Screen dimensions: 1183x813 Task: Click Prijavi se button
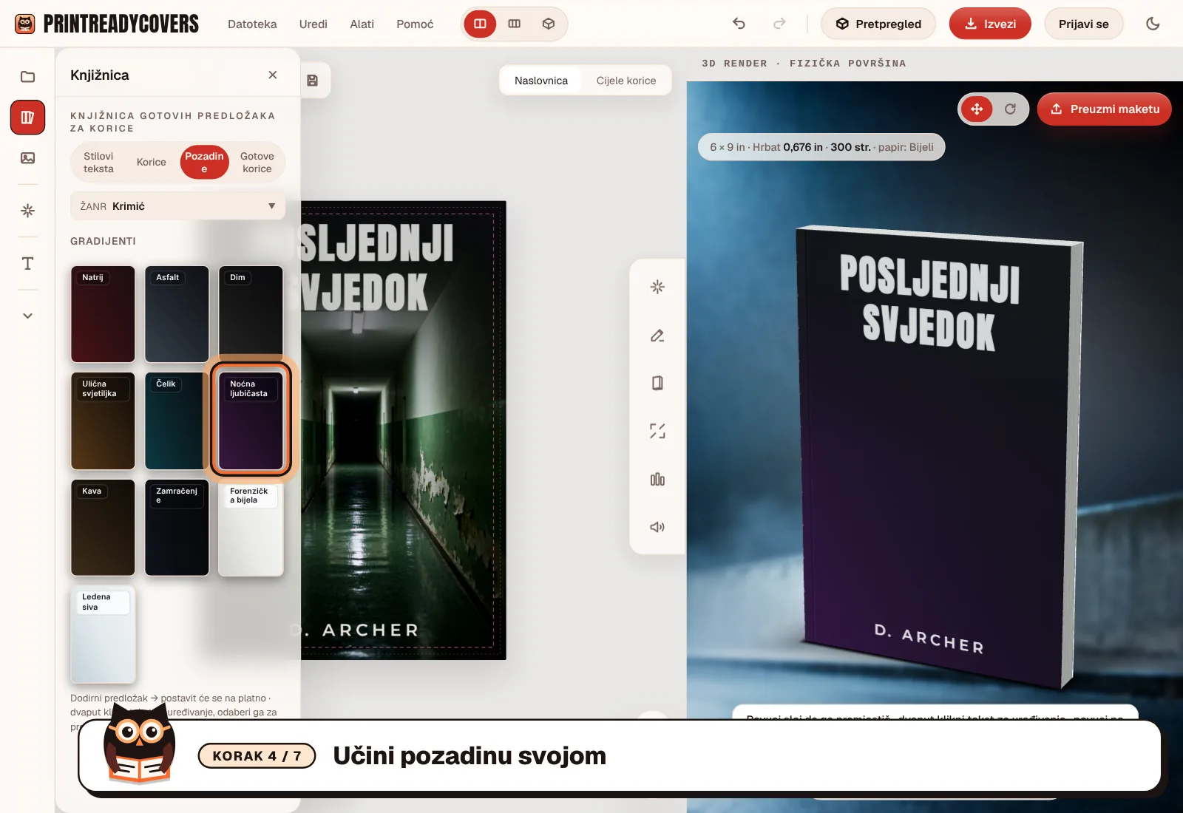[1083, 24]
